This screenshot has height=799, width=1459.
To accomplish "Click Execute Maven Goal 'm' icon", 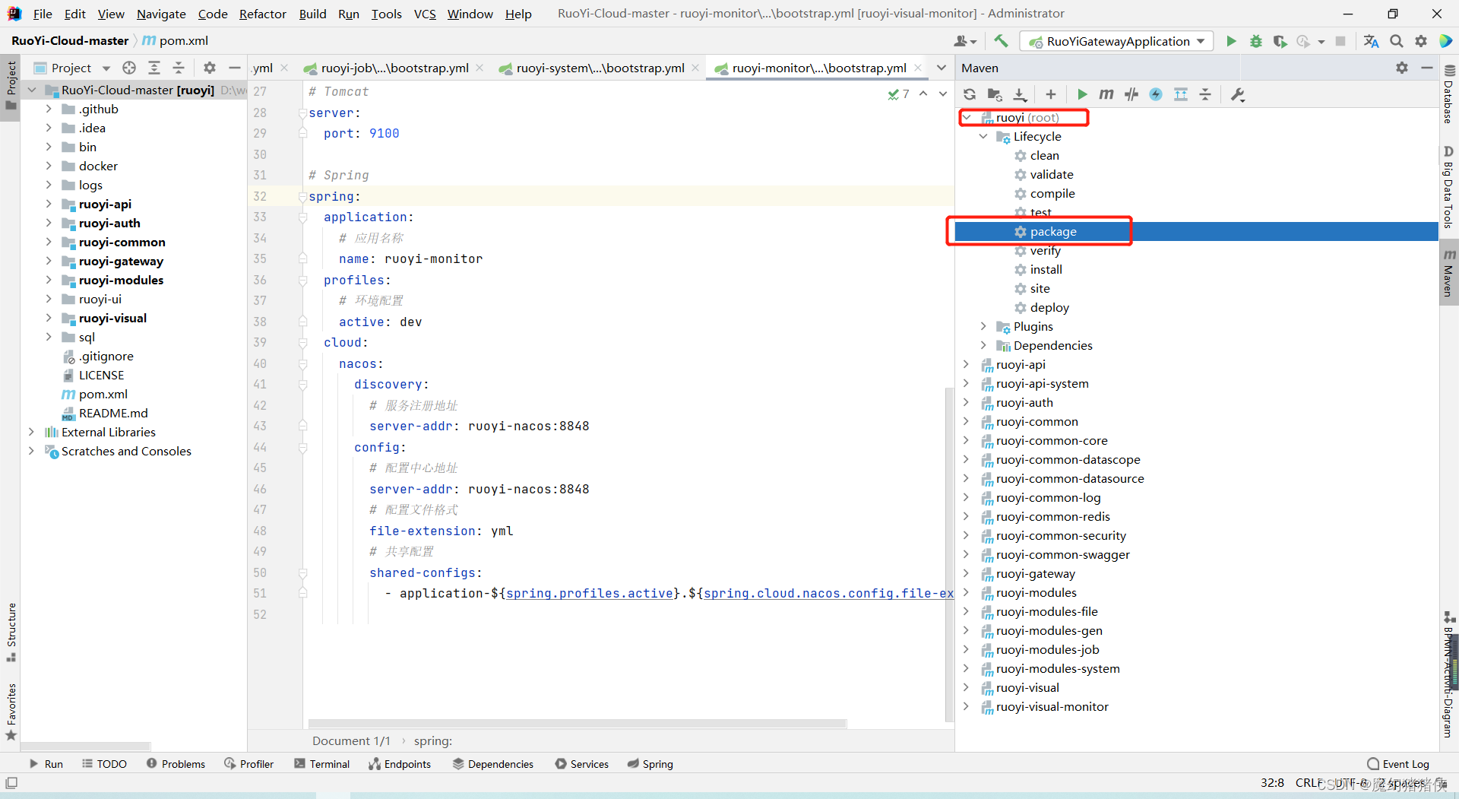I will [1106, 94].
